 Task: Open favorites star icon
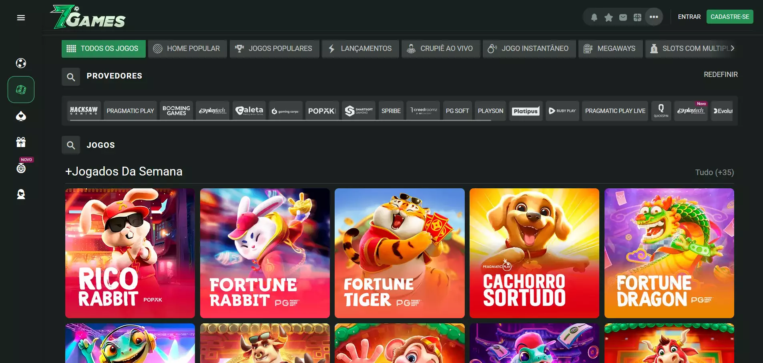click(608, 17)
